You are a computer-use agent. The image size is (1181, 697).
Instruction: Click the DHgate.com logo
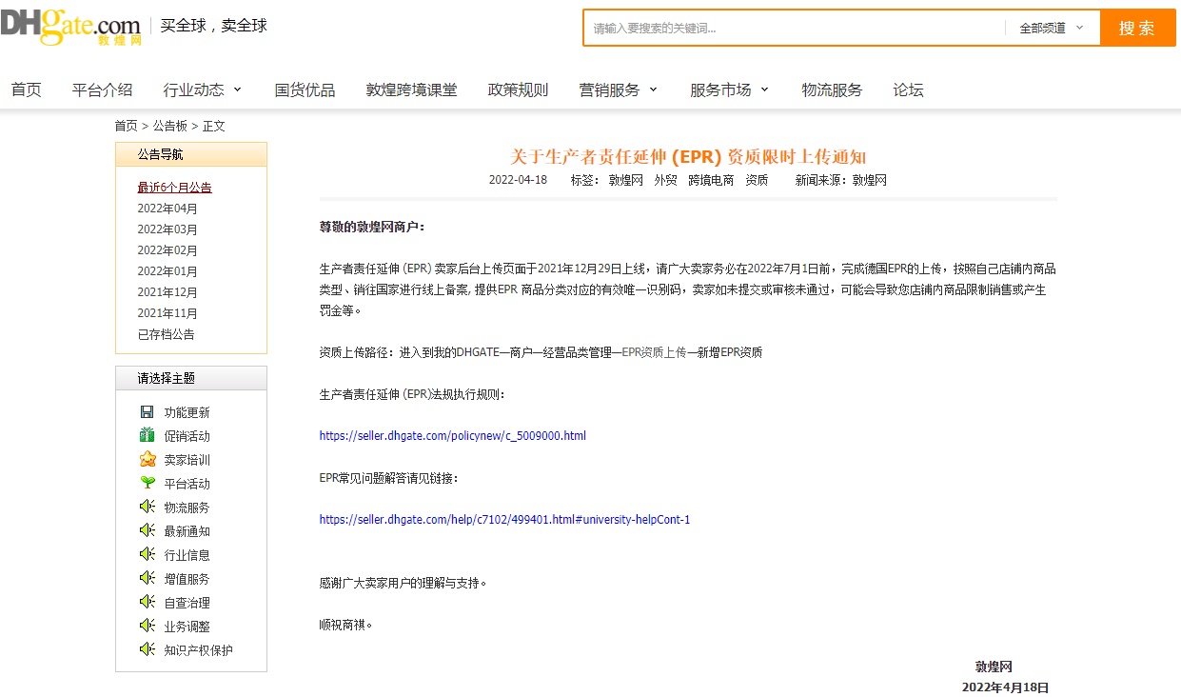(x=71, y=27)
